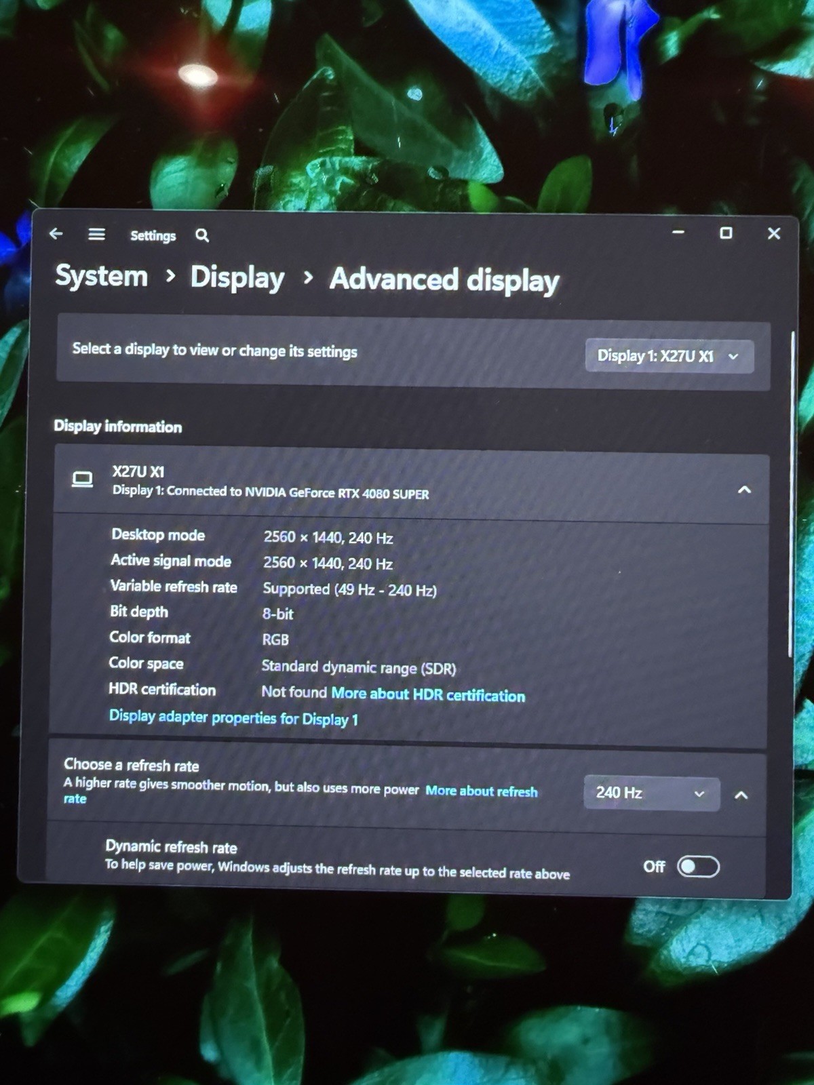The image size is (814, 1085).
Task: Open the 240 Hz refresh rate dropdown
Action: 651,793
